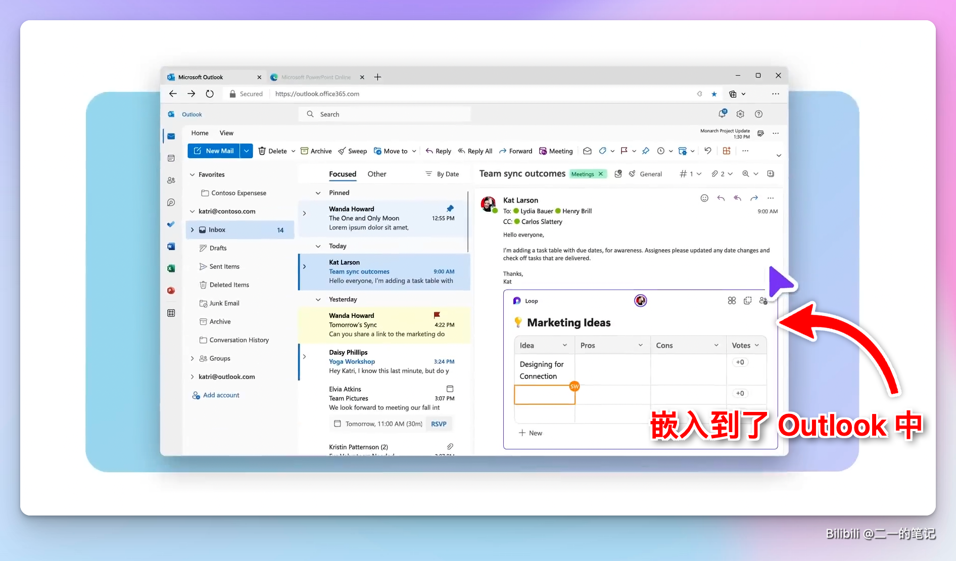956x561 pixels.
Task: Click Reply in the toolbar
Action: point(439,151)
